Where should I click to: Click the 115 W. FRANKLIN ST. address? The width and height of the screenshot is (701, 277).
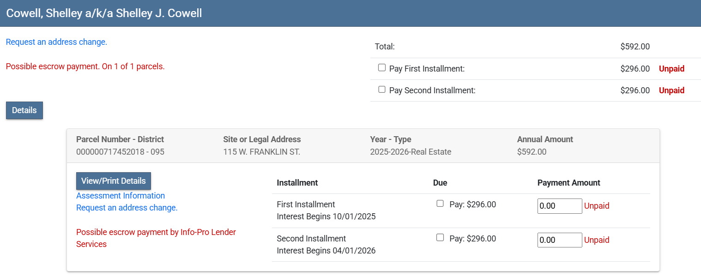point(261,152)
